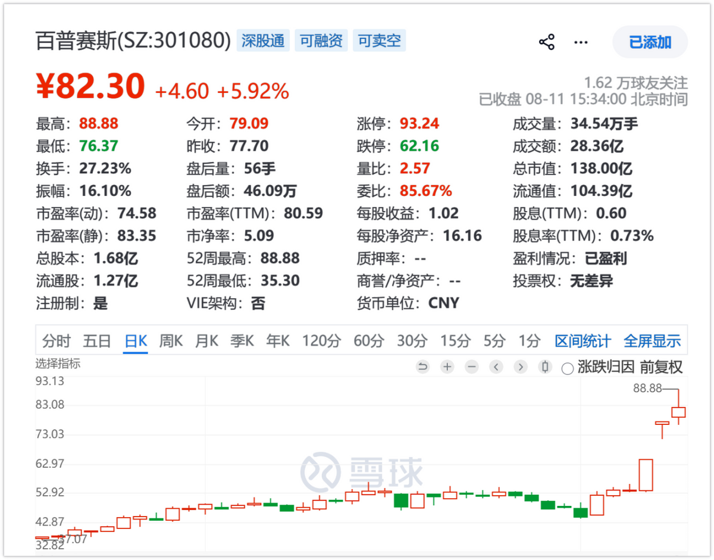Screen dimensions: 714x560
Task: Click the 市盈率(TTM) value 80.59
Action: click(303, 214)
